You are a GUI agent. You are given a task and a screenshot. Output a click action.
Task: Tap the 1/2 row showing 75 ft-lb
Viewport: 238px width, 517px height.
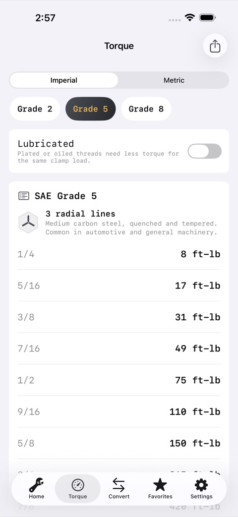pos(119,380)
